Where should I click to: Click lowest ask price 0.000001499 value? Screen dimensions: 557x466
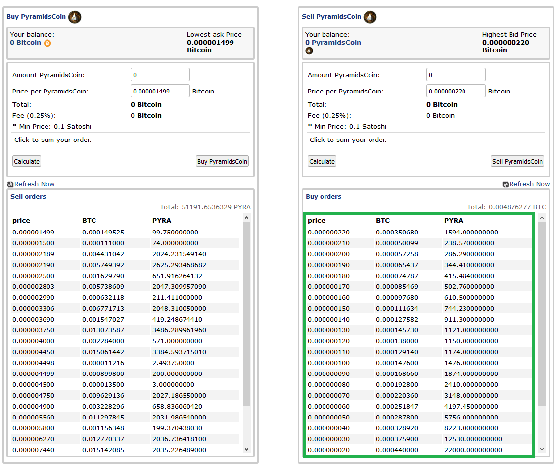coord(210,42)
